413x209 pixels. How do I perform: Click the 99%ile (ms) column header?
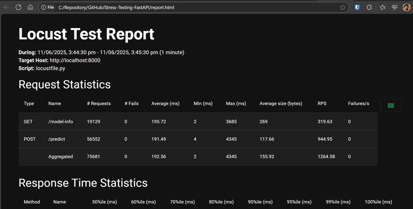338,202
